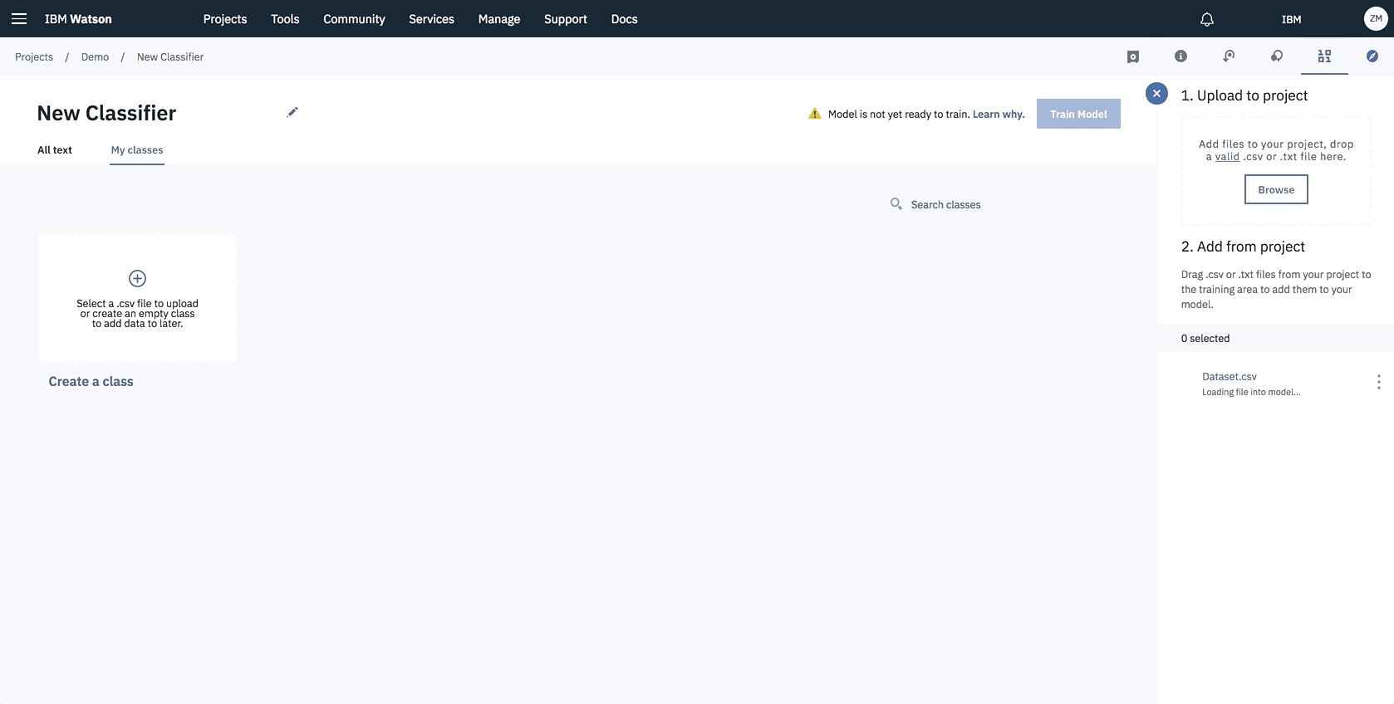Go to Projects breadcrumb
1394x704 pixels.
34,56
